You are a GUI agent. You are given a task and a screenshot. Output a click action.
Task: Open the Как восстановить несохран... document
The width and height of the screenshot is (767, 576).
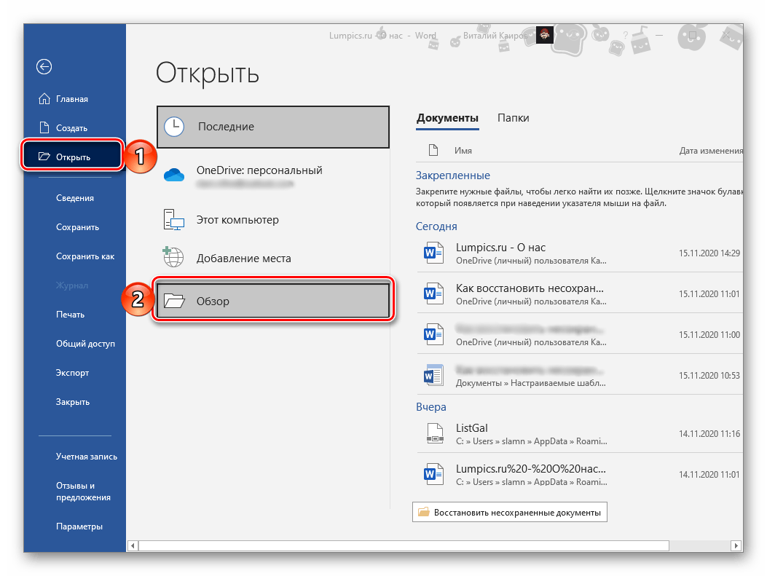pyautogui.click(x=530, y=288)
